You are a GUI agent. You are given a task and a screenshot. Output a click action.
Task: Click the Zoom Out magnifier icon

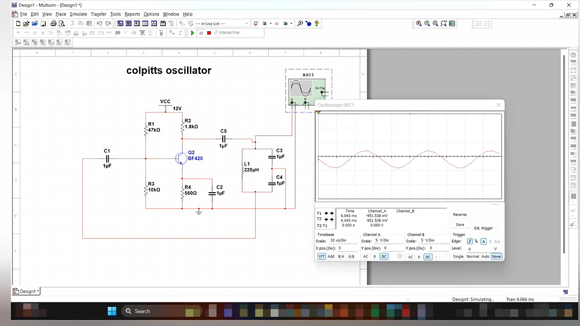(x=427, y=23)
